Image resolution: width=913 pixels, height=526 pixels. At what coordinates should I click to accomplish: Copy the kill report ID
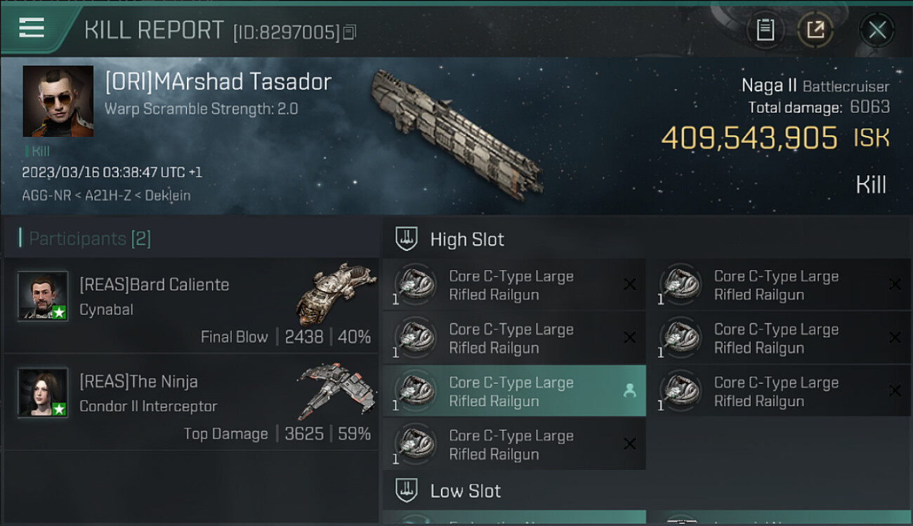pyautogui.click(x=350, y=32)
